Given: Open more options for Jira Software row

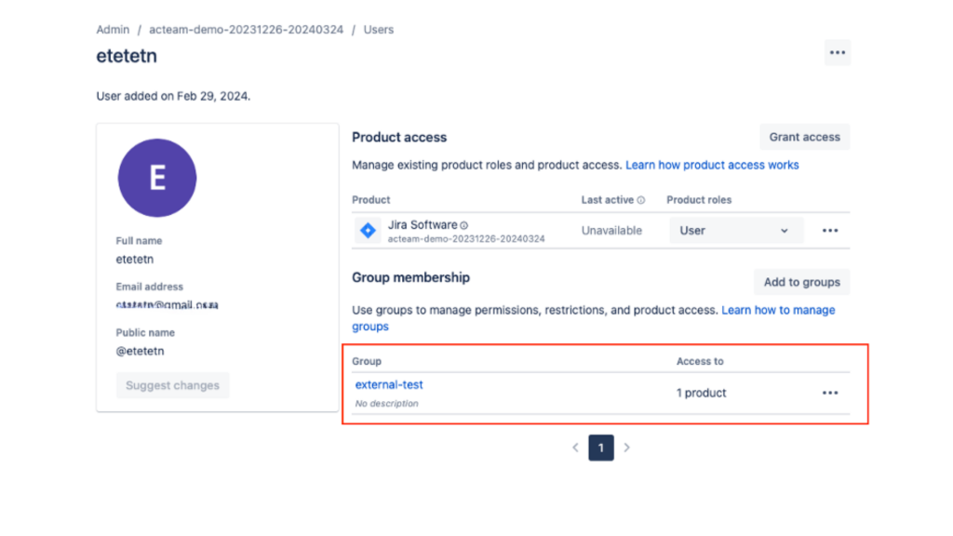Looking at the screenshot, I should (x=830, y=231).
